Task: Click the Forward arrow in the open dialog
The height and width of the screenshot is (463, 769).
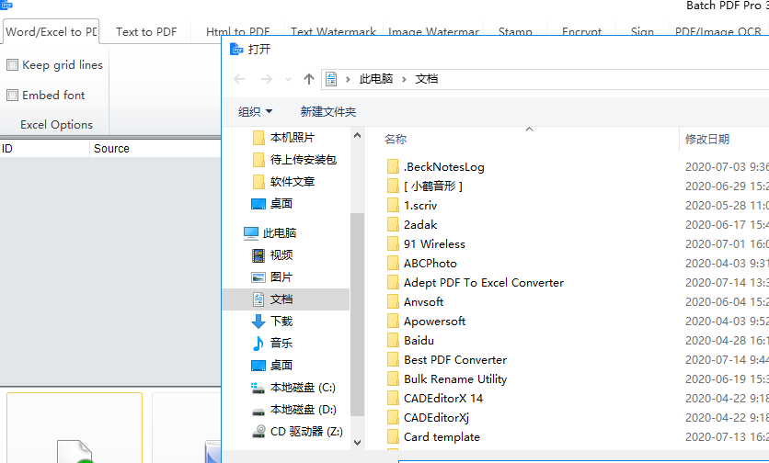Action: coord(267,79)
